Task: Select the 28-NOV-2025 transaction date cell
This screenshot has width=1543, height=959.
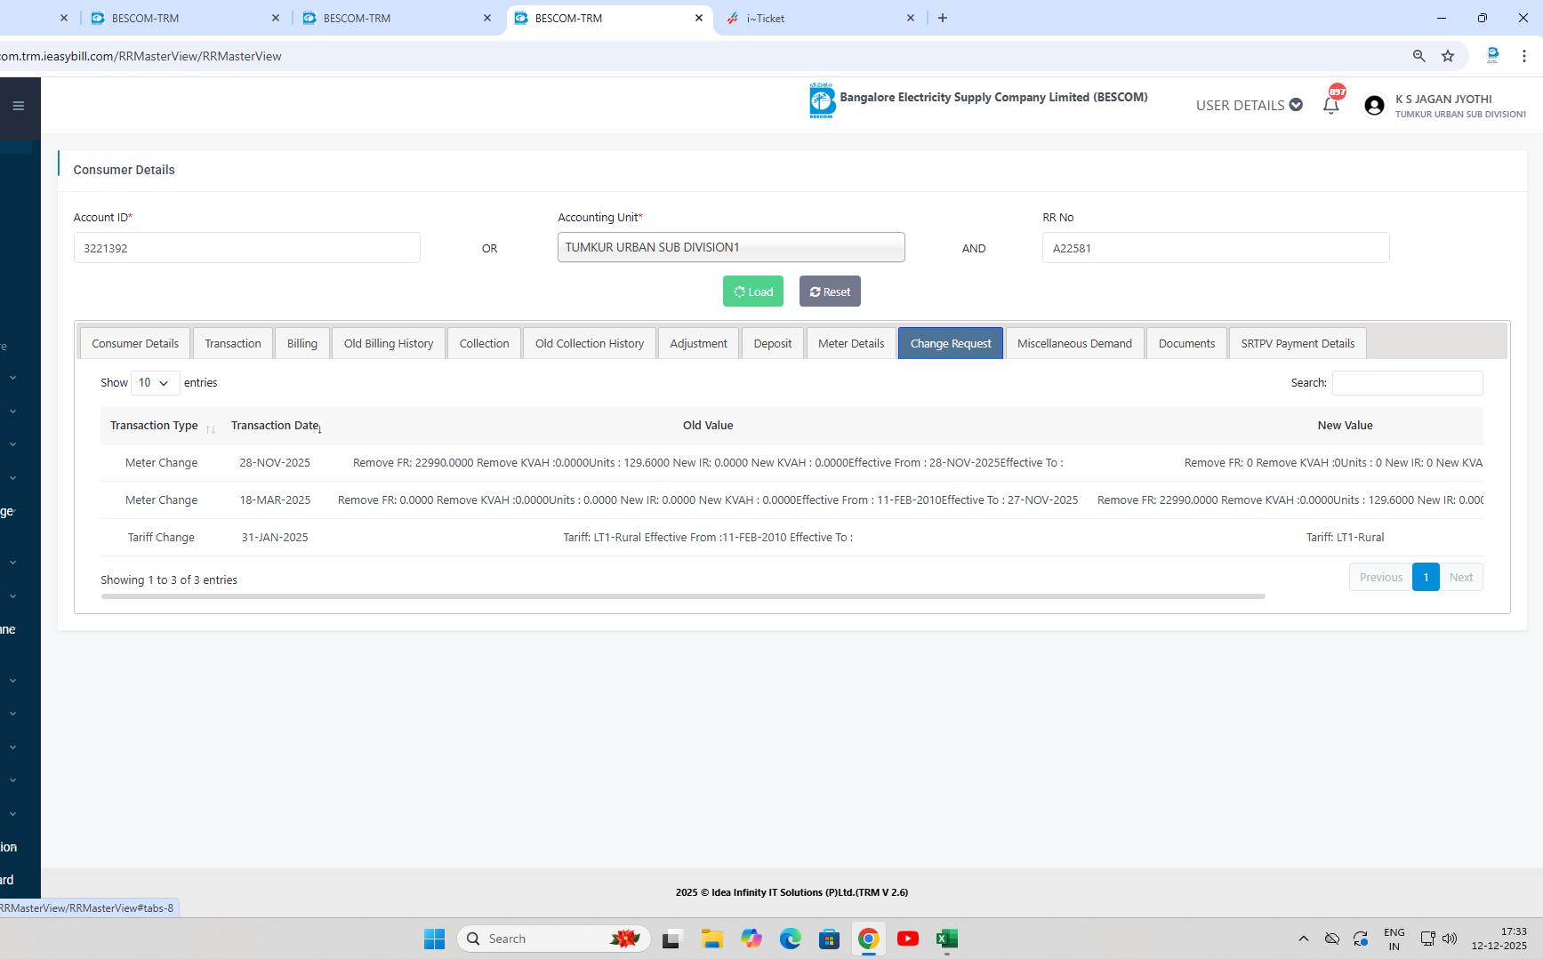Action: point(275,463)
